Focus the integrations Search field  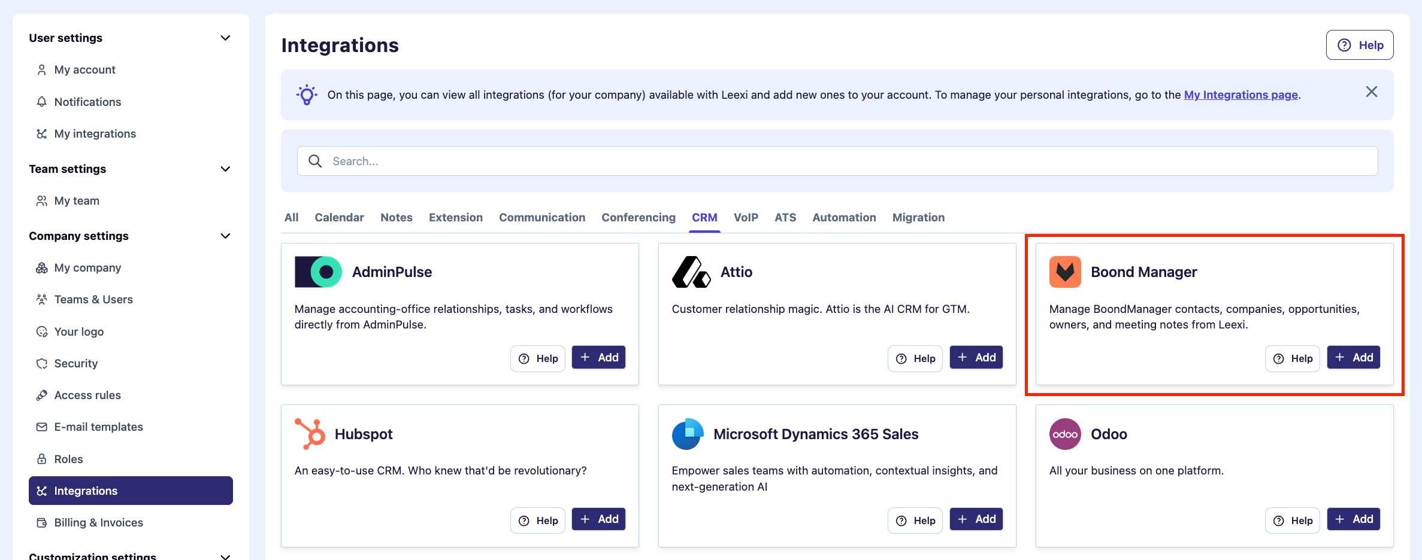837,161
